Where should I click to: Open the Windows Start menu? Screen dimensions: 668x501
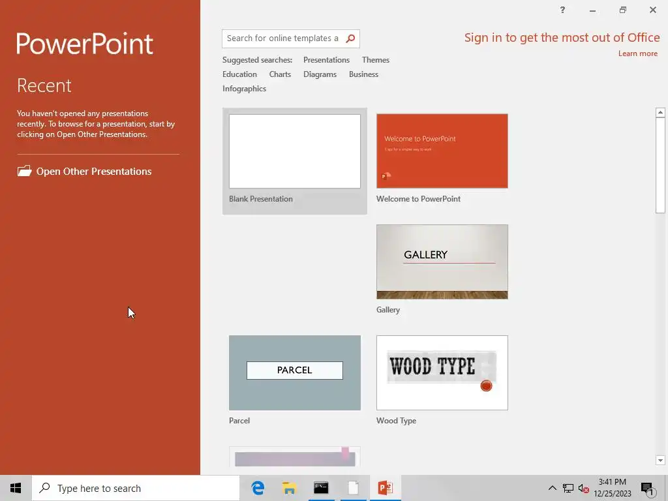tap(16, 488)
